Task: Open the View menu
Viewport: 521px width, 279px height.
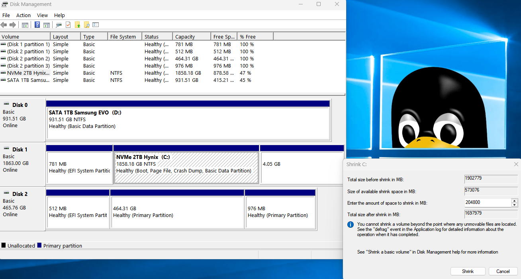Action: (x=42, y=15)
